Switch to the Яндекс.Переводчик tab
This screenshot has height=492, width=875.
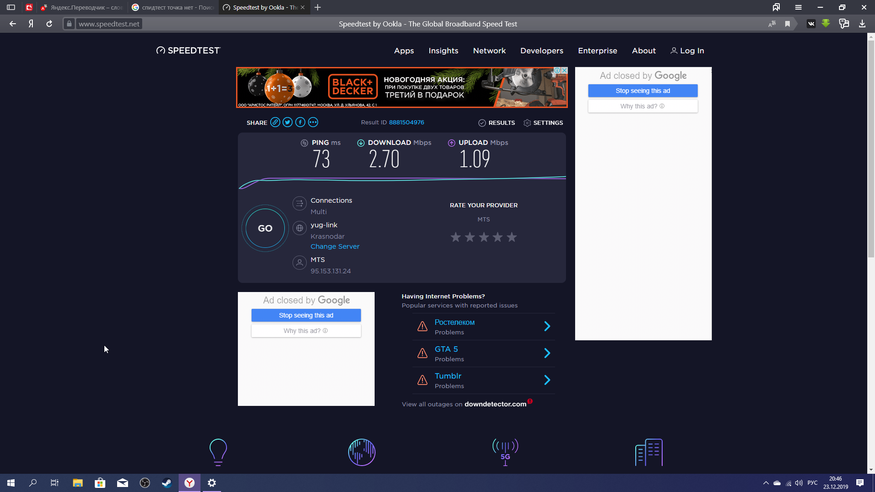(x=81, y=7)
